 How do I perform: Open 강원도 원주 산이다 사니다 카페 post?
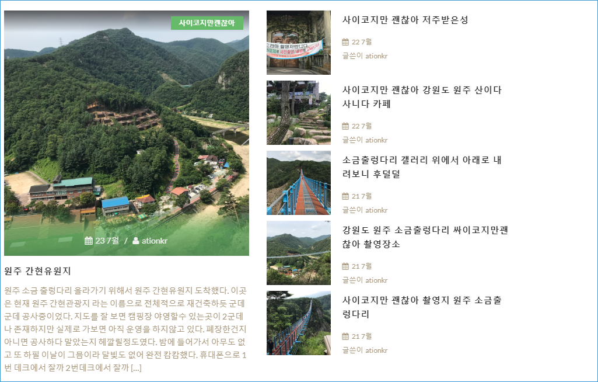(x=422, y=96)
